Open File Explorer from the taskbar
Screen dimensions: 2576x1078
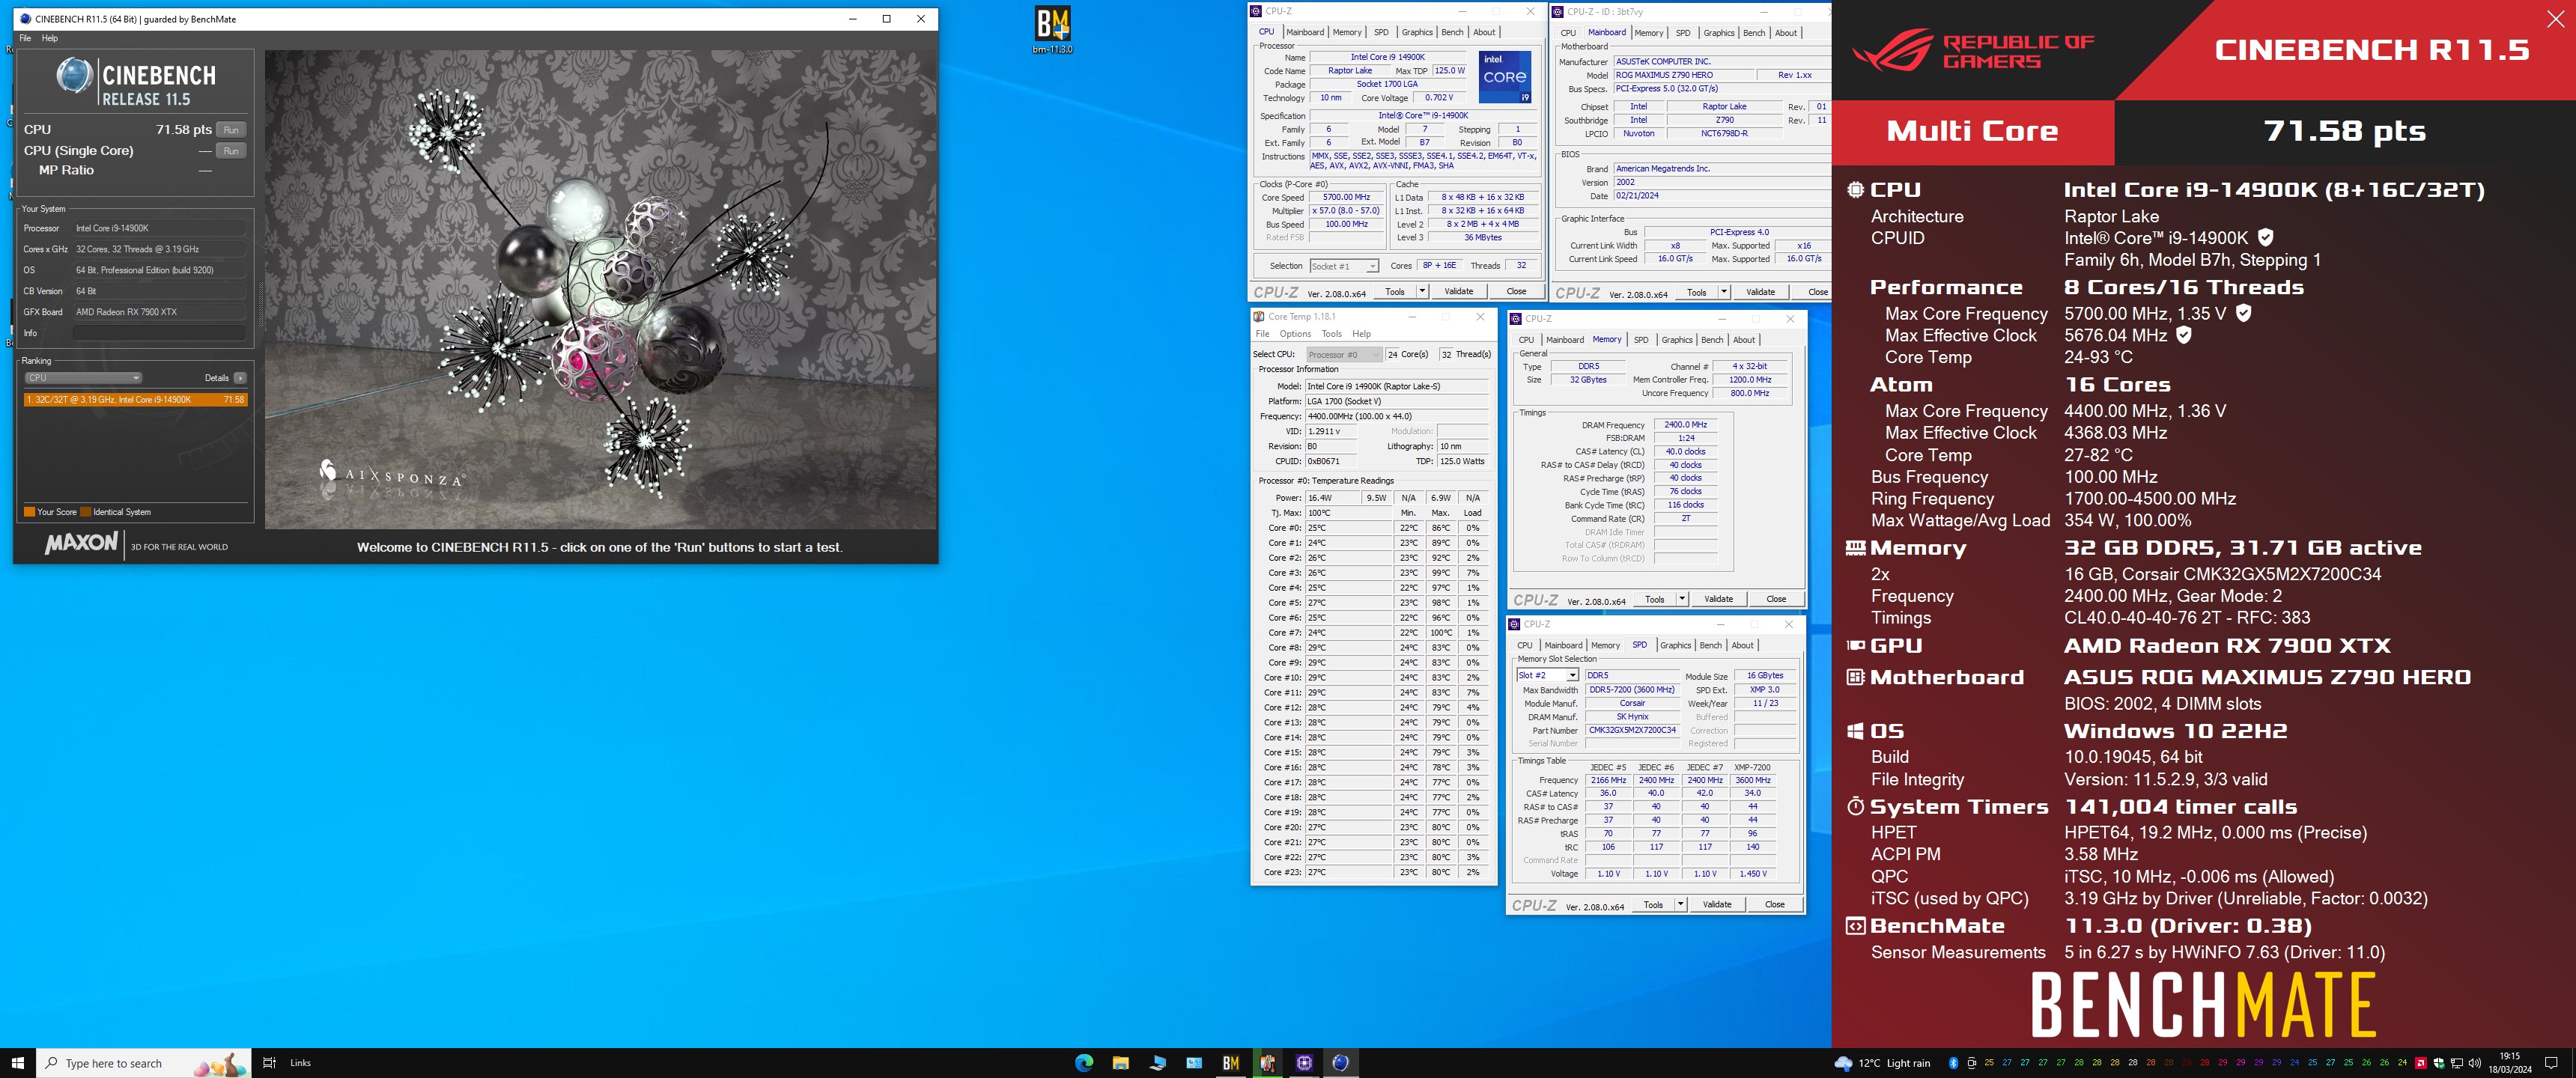point(1120,1062)
